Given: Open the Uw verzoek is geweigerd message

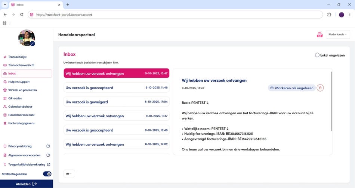Looking at the screenshot, I should click(x=116, y=102).
